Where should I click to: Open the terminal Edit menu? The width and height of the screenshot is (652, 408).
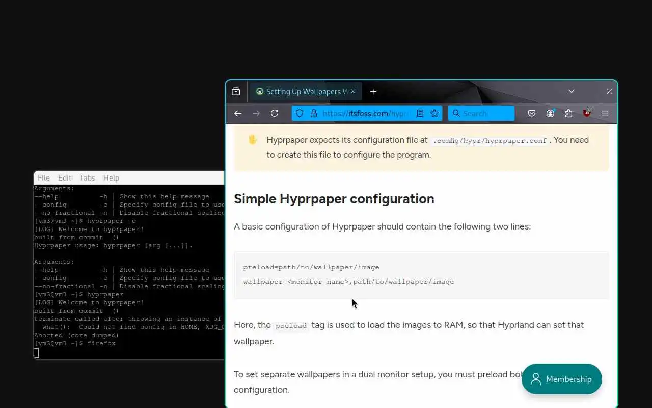point(65,178)
